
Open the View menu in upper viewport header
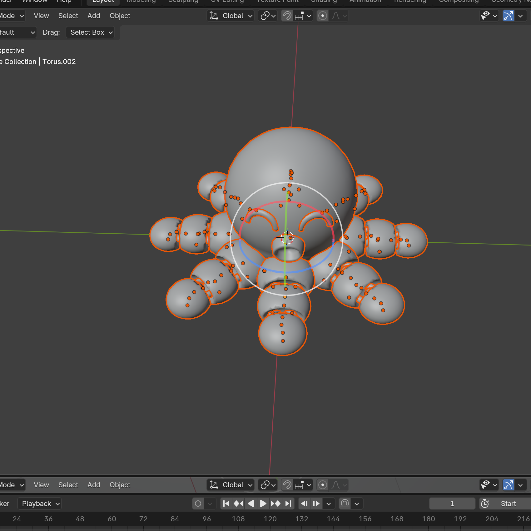pos(41,16)
